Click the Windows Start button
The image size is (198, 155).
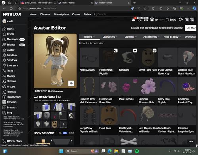[61, 151]
